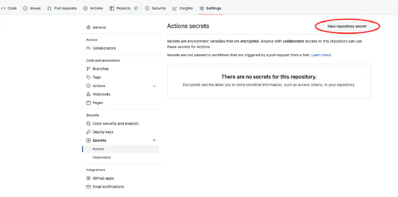
Task: Click the Tags tag icon
Action: pyautogui.click(x=89, y=77)
